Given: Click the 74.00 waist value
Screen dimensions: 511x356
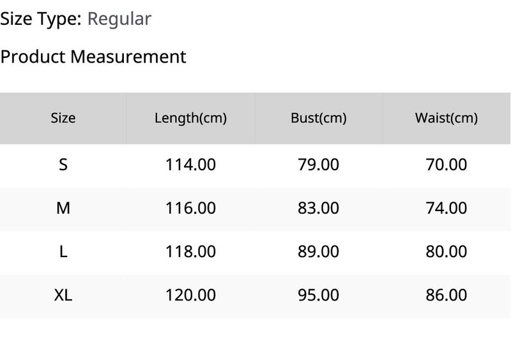Looking at the screenshot, I should tap(446, 208).
